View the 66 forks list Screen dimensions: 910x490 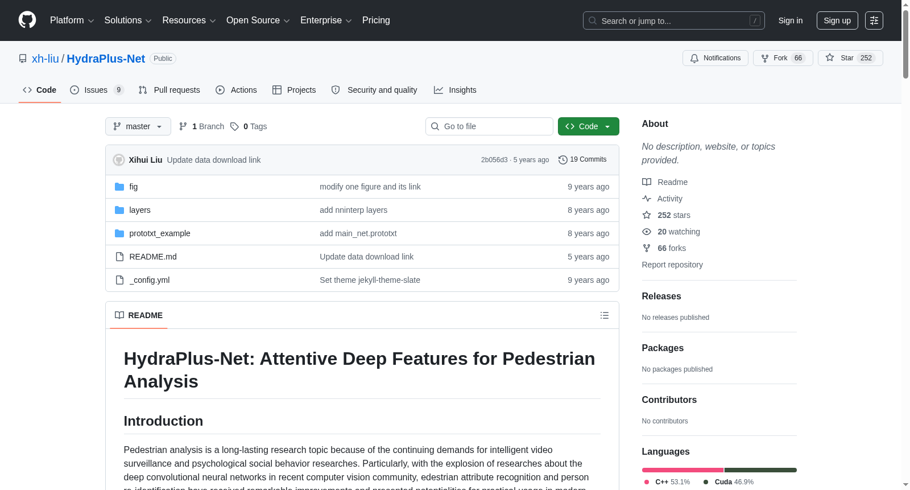664,248
